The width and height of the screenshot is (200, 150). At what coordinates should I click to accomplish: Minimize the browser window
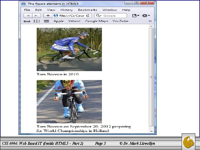point(128,3)
